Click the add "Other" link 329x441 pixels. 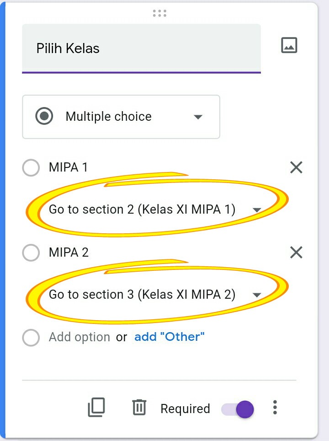point(169,337)
